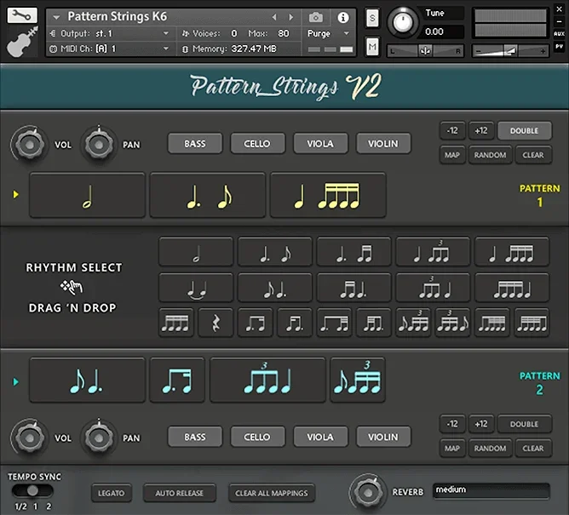
Task: Click Pattern 1 dotted quarter eighth slot
Action: pyautogui.click(x=208, y=195)
